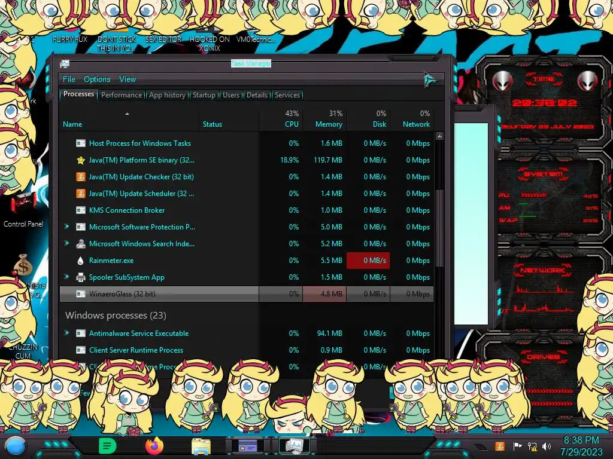Click the 119.7 MB memory value
Image resolution: width=613 pixels, height=459 pixels.
point(327,160)
